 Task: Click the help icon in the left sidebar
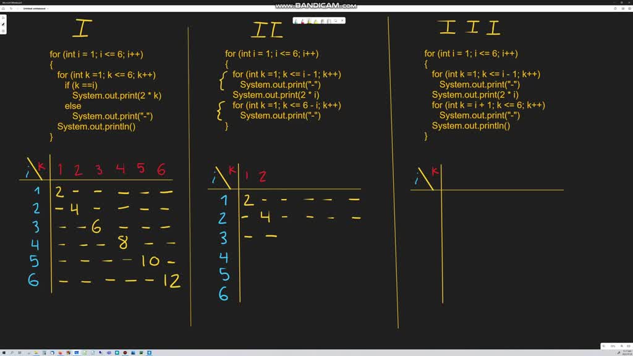pos(3,31)
